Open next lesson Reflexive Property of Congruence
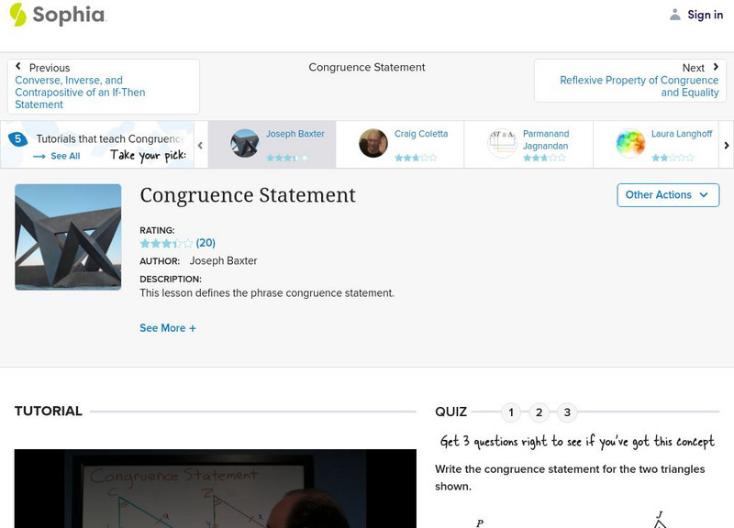 [639, 86]
